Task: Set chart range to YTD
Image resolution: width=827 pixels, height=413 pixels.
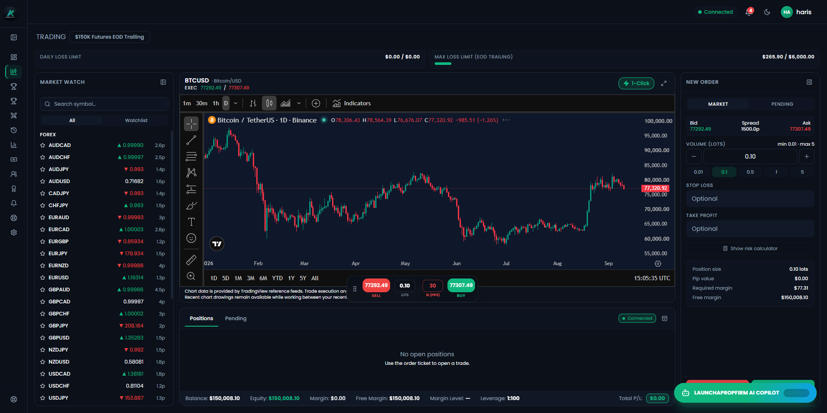Action: point(277,278)
